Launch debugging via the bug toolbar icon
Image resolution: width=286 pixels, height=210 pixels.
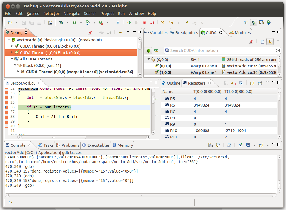pyautogui.click(x=61, y=22)
